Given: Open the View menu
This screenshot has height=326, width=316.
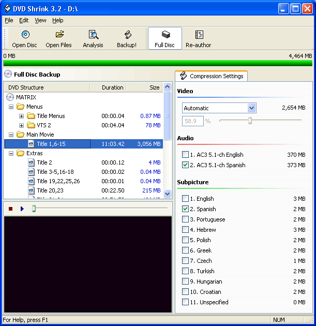Looking at the screenshot, I should [x=40, y=20].
